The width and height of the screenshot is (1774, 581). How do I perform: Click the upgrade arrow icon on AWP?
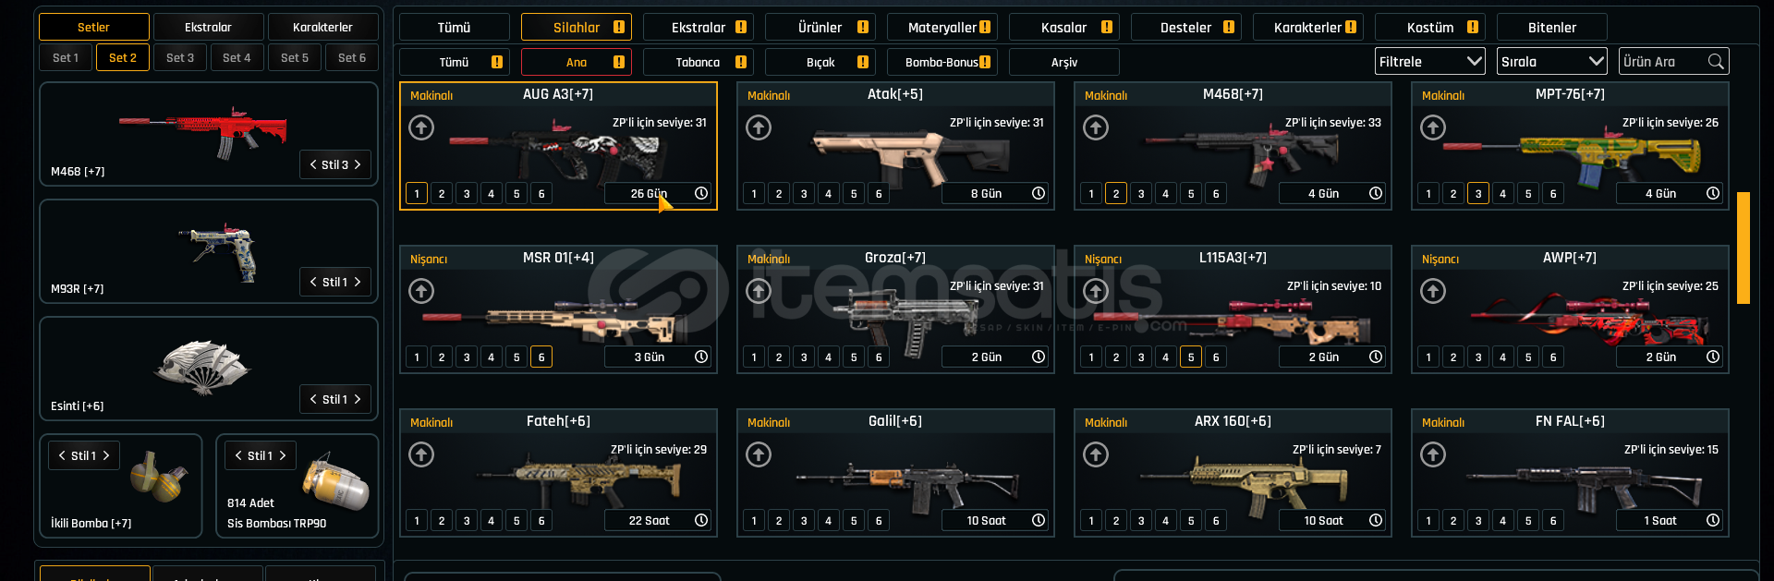click(1433, 291)
